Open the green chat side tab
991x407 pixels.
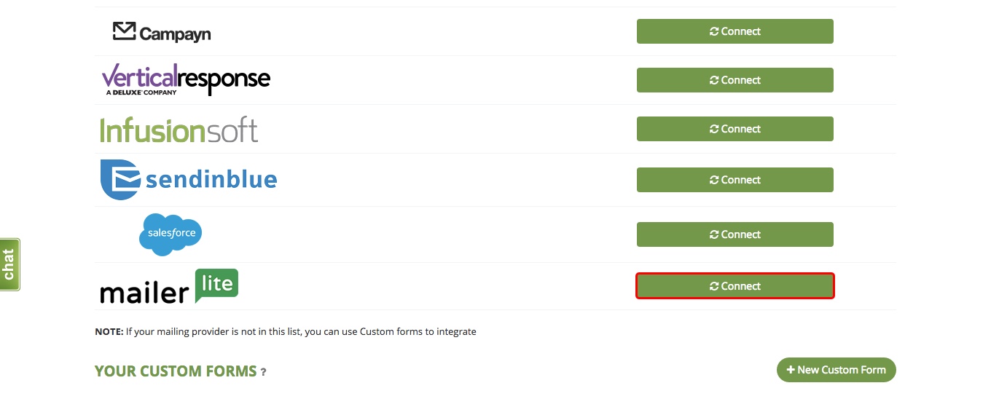9,264
